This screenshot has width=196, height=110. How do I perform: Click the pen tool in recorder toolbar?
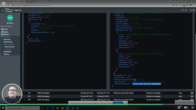[x=177, y=102]
